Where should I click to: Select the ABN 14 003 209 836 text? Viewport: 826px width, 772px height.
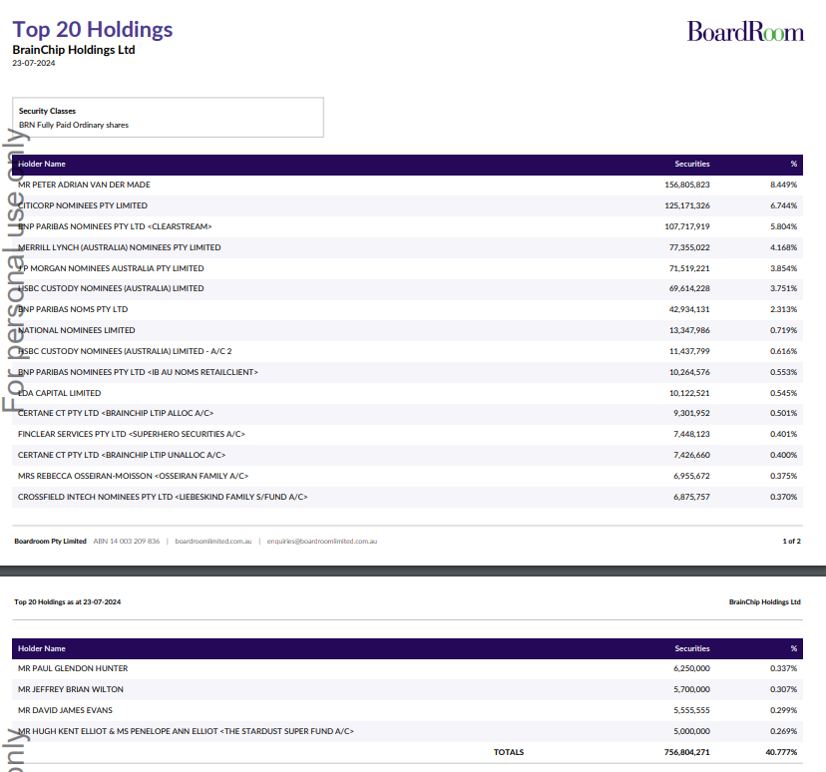click(x=127, y=542)
